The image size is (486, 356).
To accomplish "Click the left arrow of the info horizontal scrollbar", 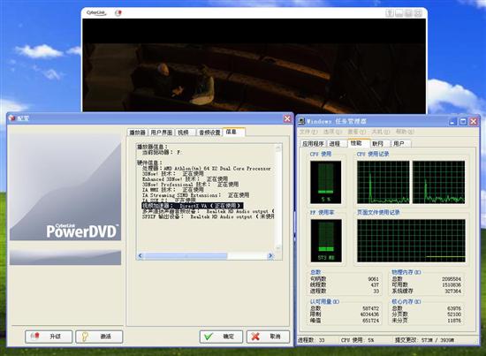I will tap(140, 255).
